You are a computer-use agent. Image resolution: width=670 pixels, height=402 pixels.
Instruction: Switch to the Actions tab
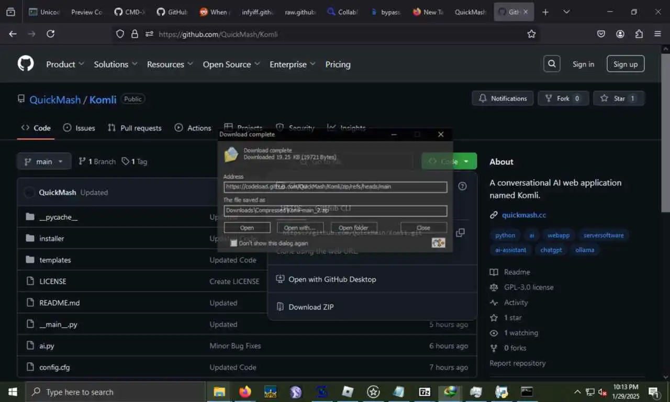[193, 128]
